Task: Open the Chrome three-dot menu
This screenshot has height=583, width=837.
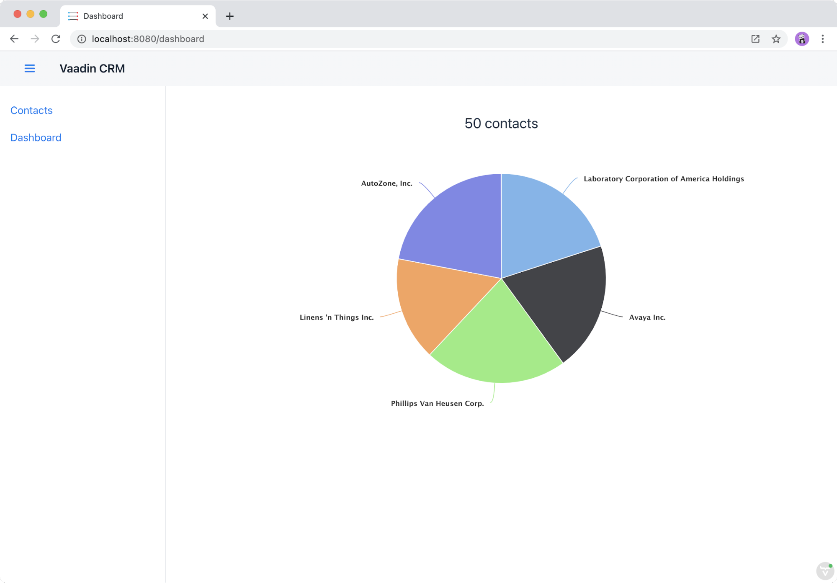Action: point(822,39)
